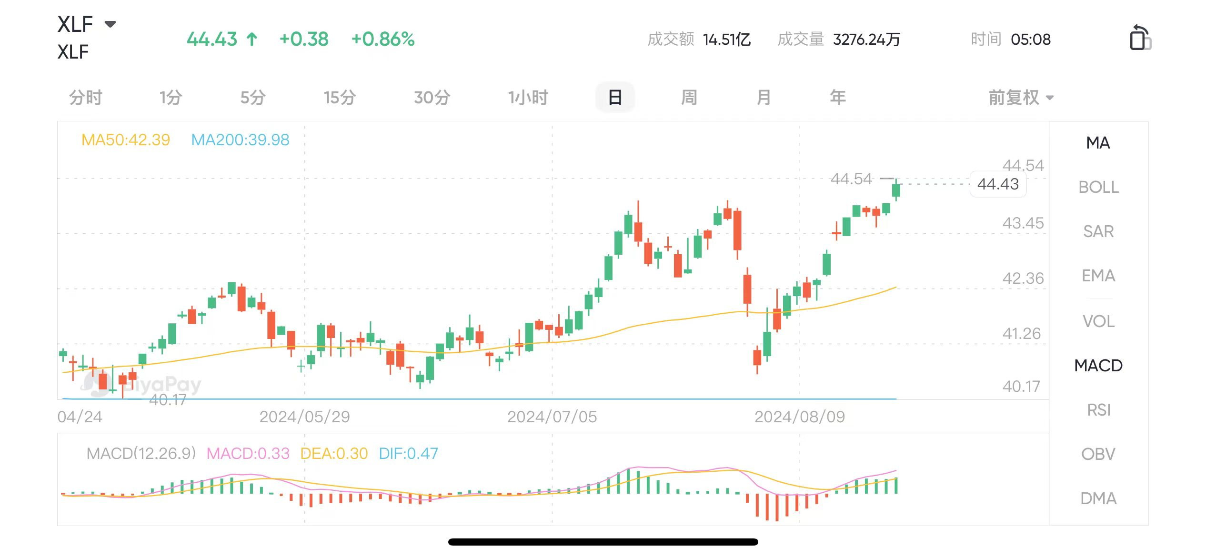Tap the 04/24 start date label
The image size is (1206, 557).
[x=80, y=417]
